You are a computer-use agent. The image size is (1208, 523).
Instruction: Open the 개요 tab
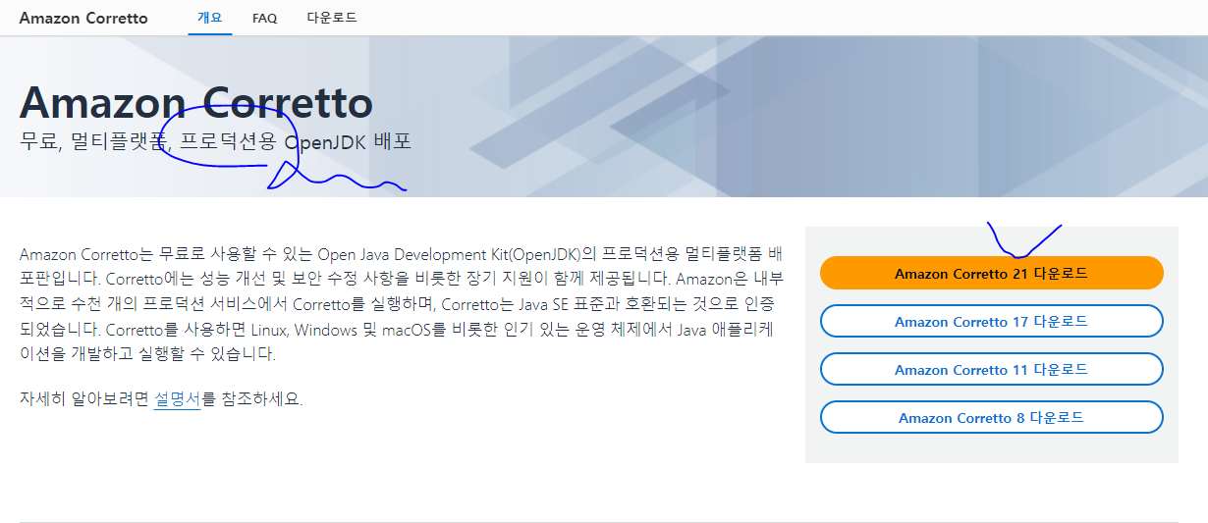pyautogui.click(x=210, y=18)
